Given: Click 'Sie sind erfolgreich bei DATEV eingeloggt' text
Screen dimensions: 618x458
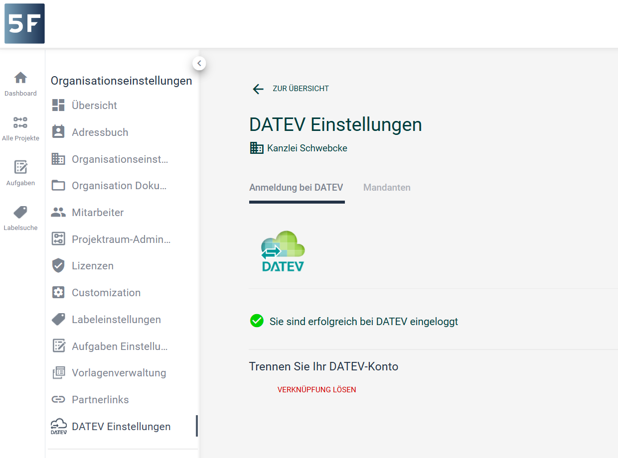Looking at the screenshot, I should click(364, 322).
